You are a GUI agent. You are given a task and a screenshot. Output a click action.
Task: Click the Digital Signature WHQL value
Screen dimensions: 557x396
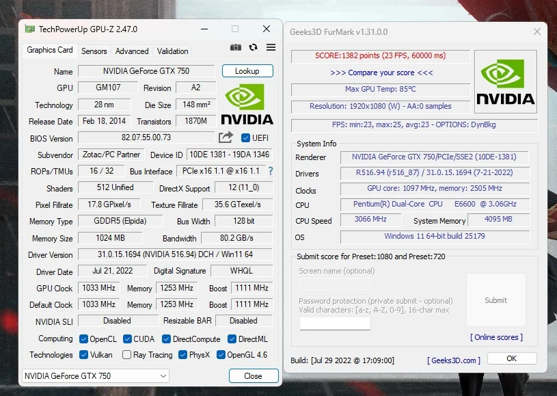(241, 271)
